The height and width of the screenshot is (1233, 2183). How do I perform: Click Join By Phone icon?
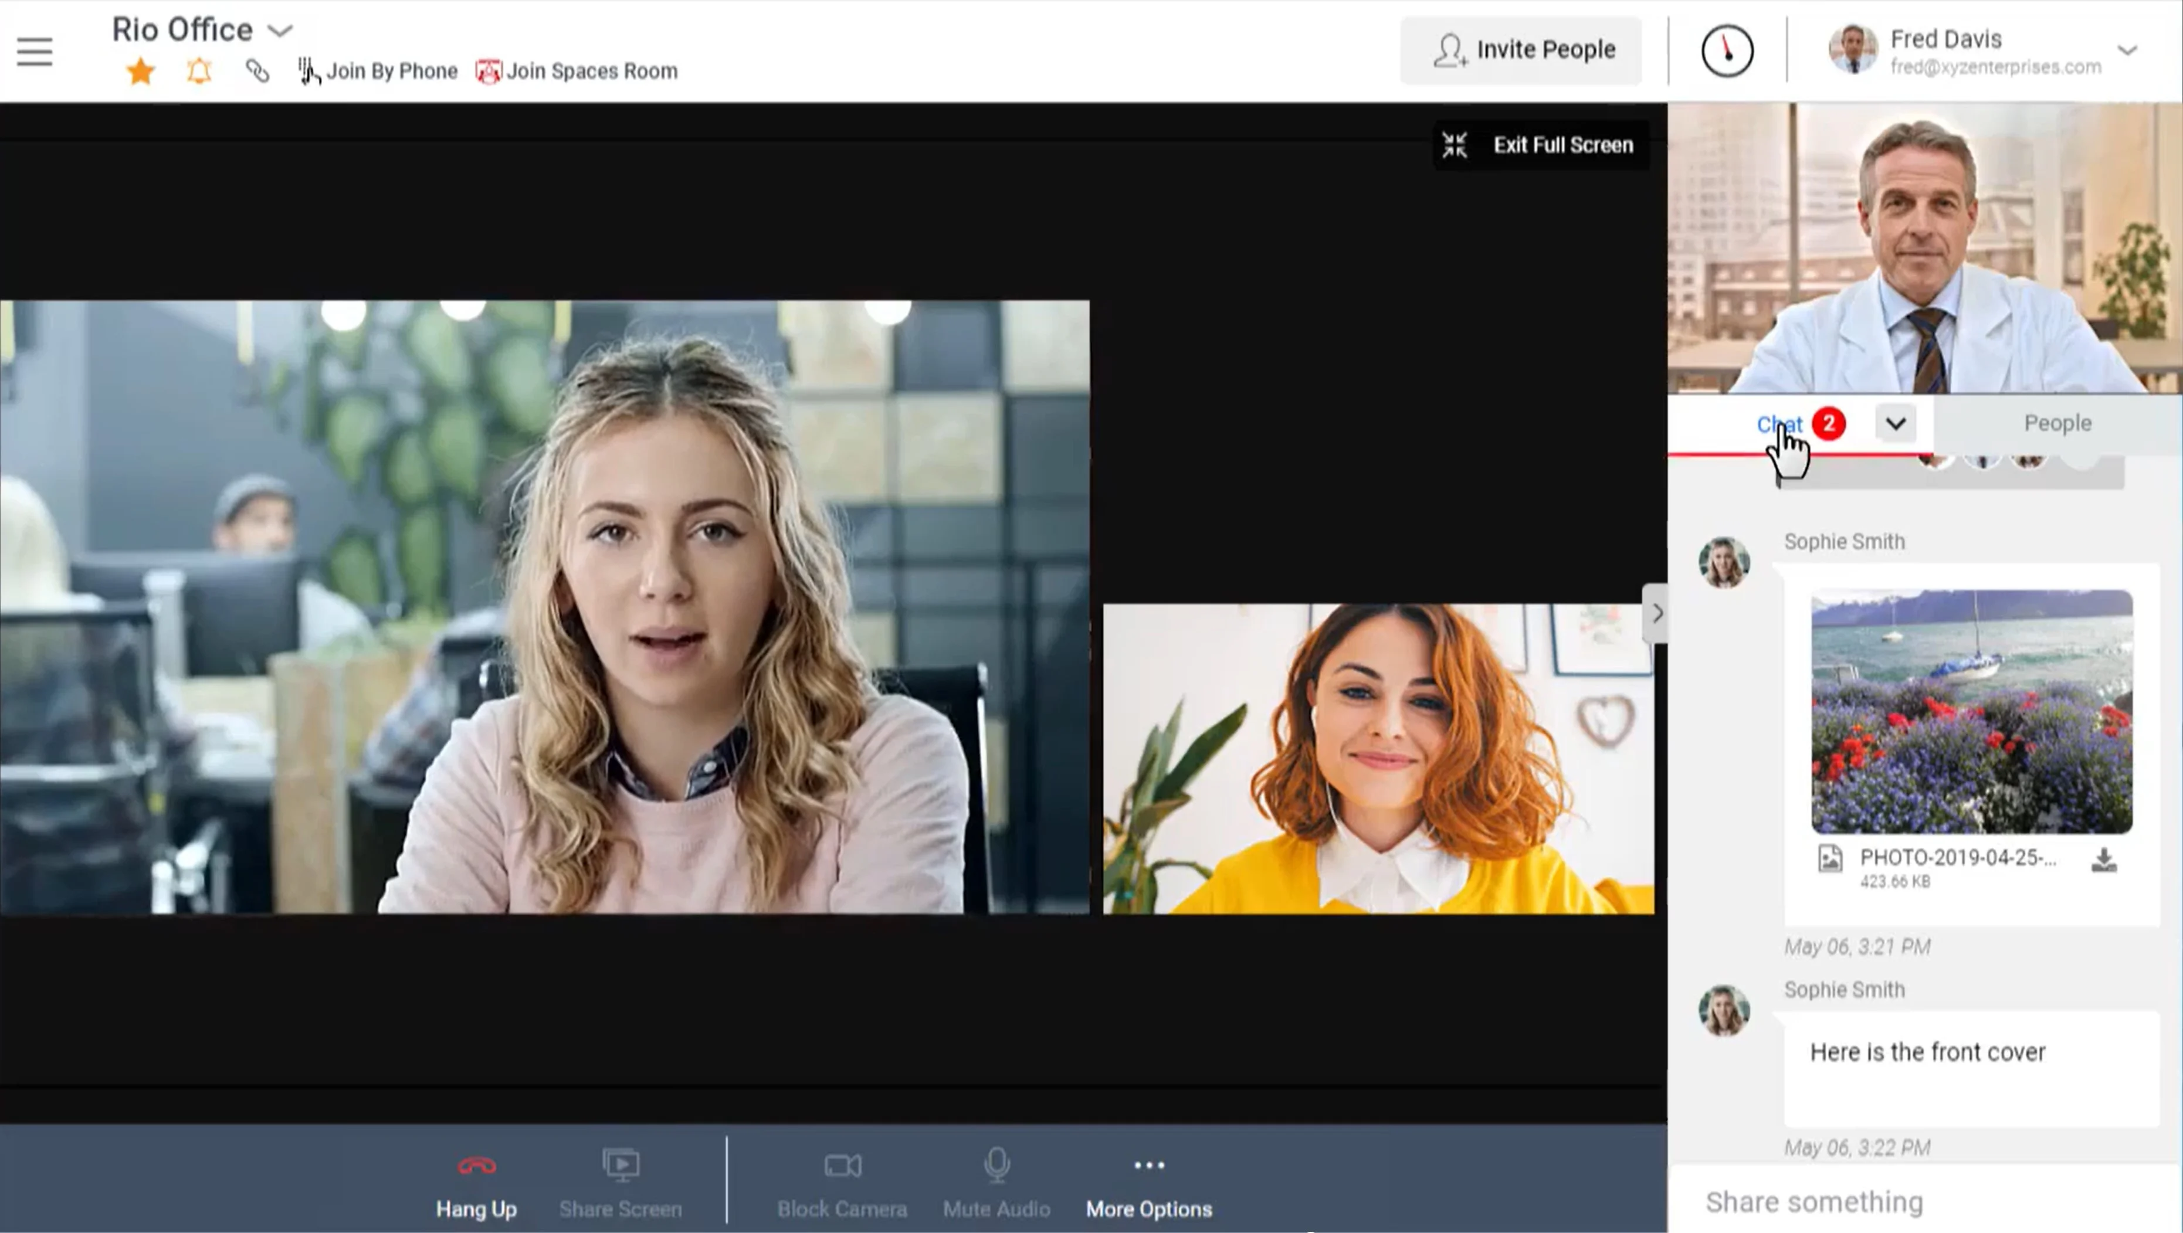(x=307, y=69)
